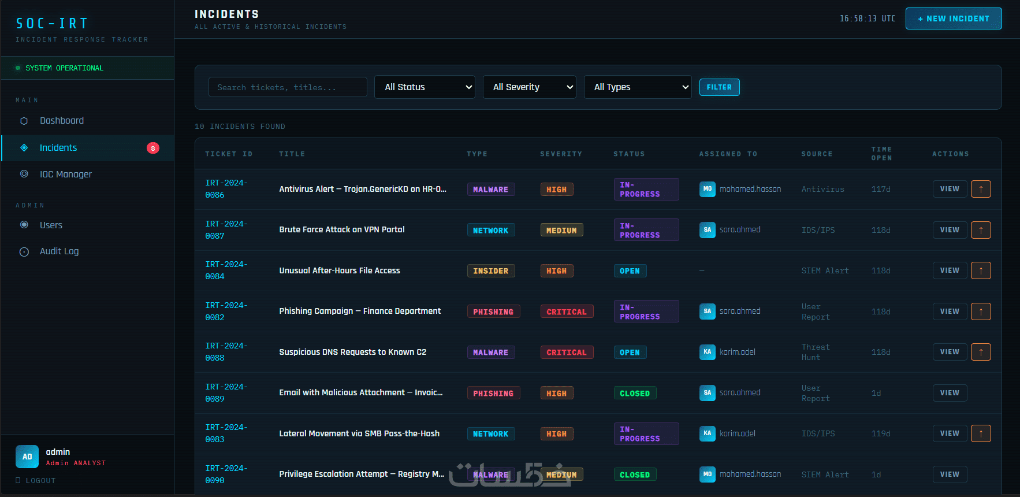Click SA avatar in Malicious Attachment row
The height and width of the screenshot is (497, 1020).
(x=708, y=393)
